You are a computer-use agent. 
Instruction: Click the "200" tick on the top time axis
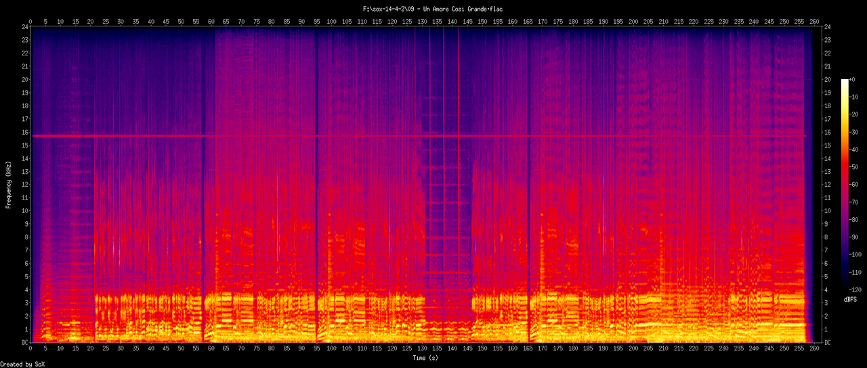click(x=633, y=21)
